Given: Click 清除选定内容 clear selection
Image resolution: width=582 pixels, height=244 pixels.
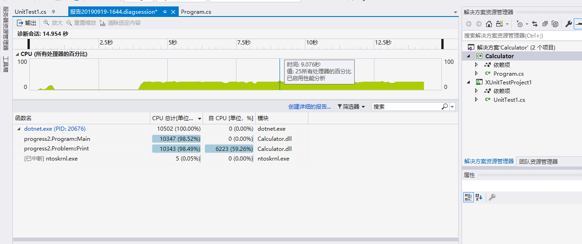Looking at the screenshot, I should click(120, 22).
